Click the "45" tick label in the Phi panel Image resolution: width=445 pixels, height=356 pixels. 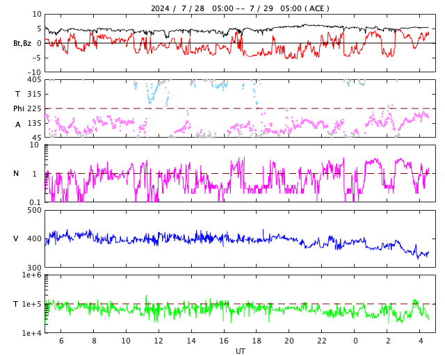tap(37, 138)
